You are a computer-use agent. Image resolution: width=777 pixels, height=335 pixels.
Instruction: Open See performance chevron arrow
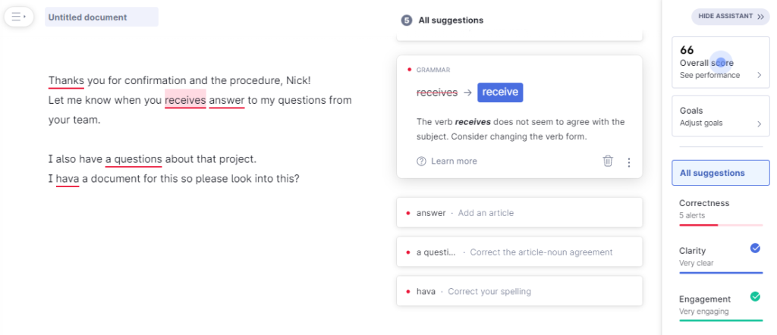tap(760, 75)
